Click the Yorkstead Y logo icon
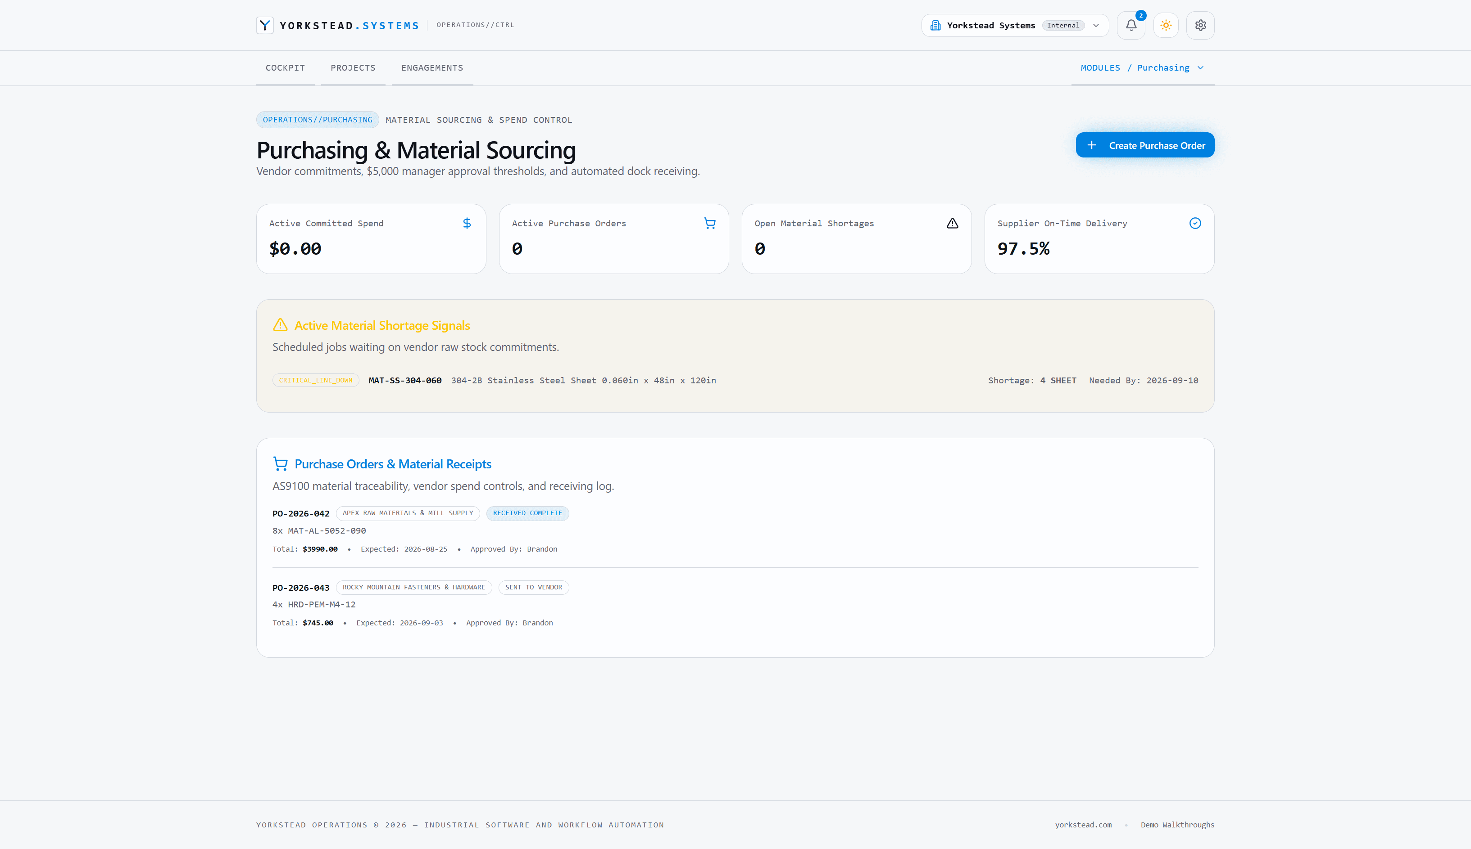 265,25
